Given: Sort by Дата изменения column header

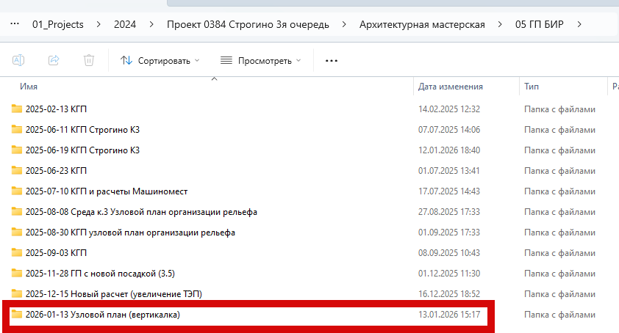Looking at the screenshot, I should click(x=451, y=87).
